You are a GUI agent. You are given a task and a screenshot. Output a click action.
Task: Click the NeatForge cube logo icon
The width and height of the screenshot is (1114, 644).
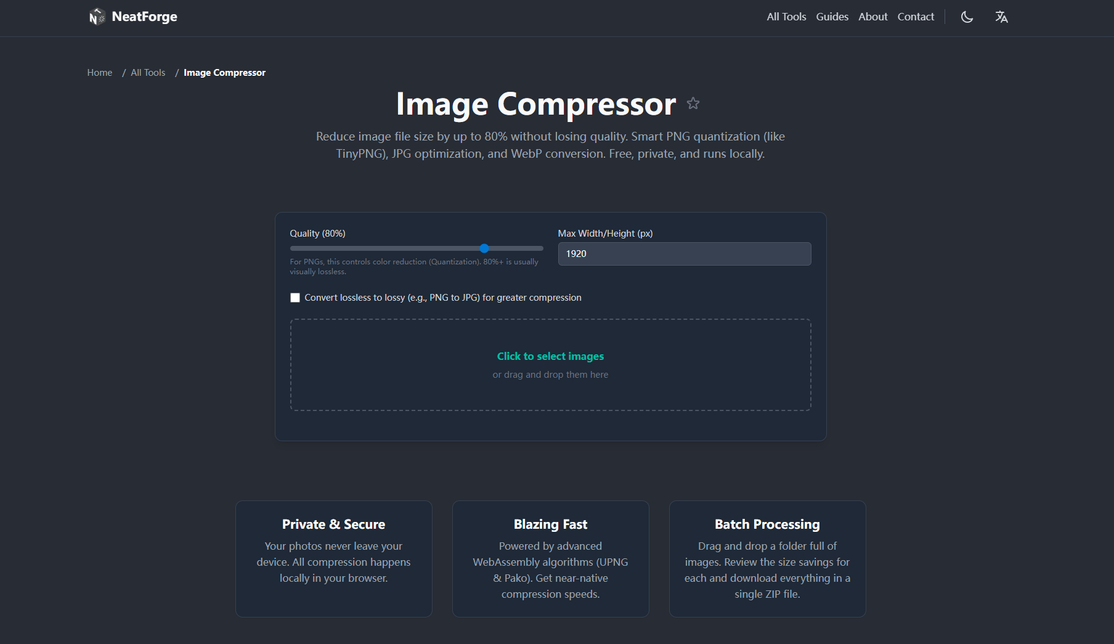pos(96,17)
